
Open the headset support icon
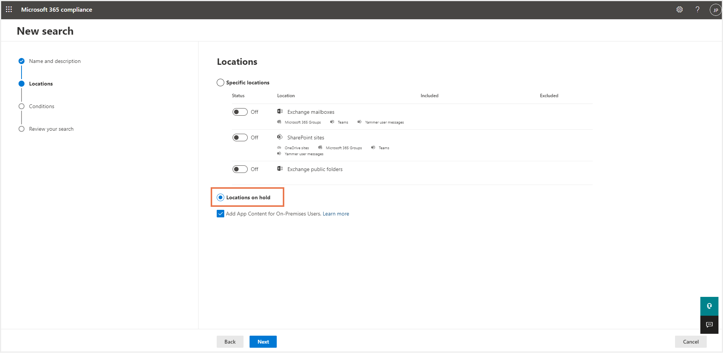709,306
